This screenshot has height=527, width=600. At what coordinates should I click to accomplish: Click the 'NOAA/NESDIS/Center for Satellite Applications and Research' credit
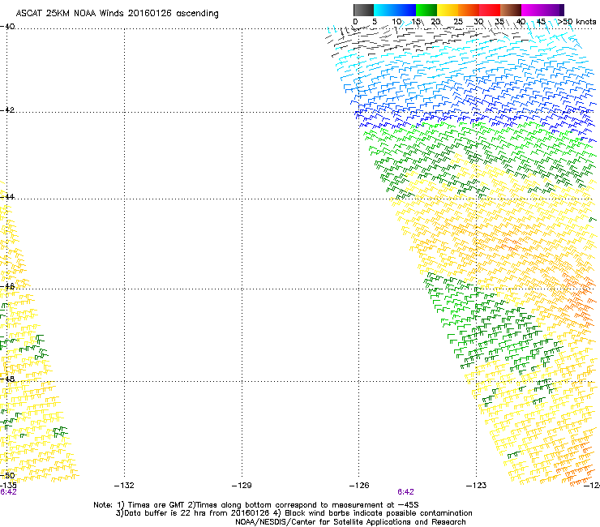(350, 522)
